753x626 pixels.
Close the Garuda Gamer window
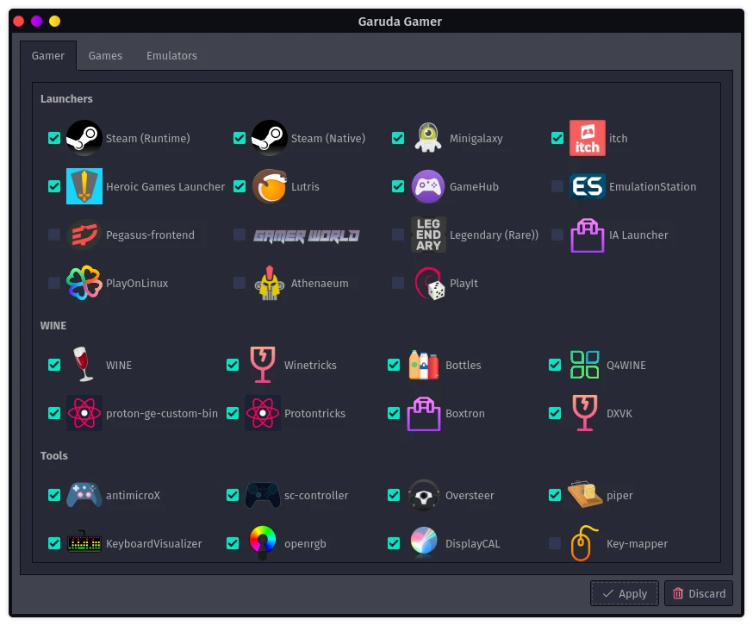point(19,22)
